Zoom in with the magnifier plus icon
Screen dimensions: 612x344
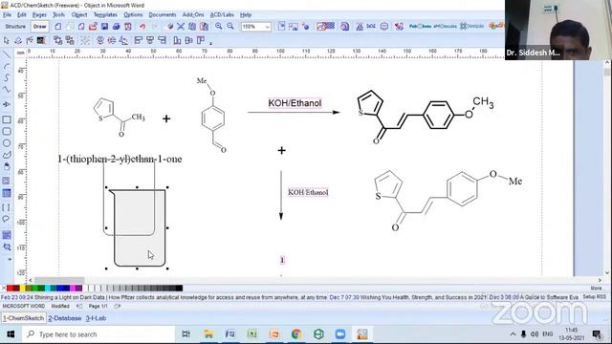tap(219, 27)
